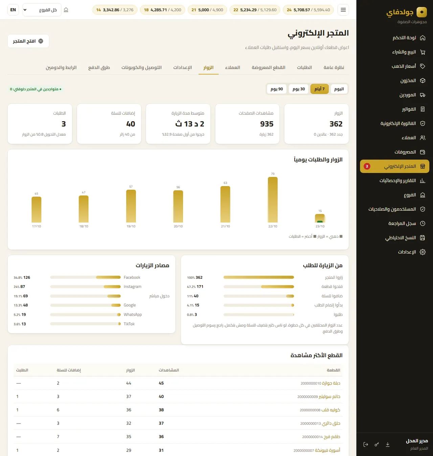Open المخزون box icon in sidebar
Screen dimensions: 433x456
[x=423, y=81]
